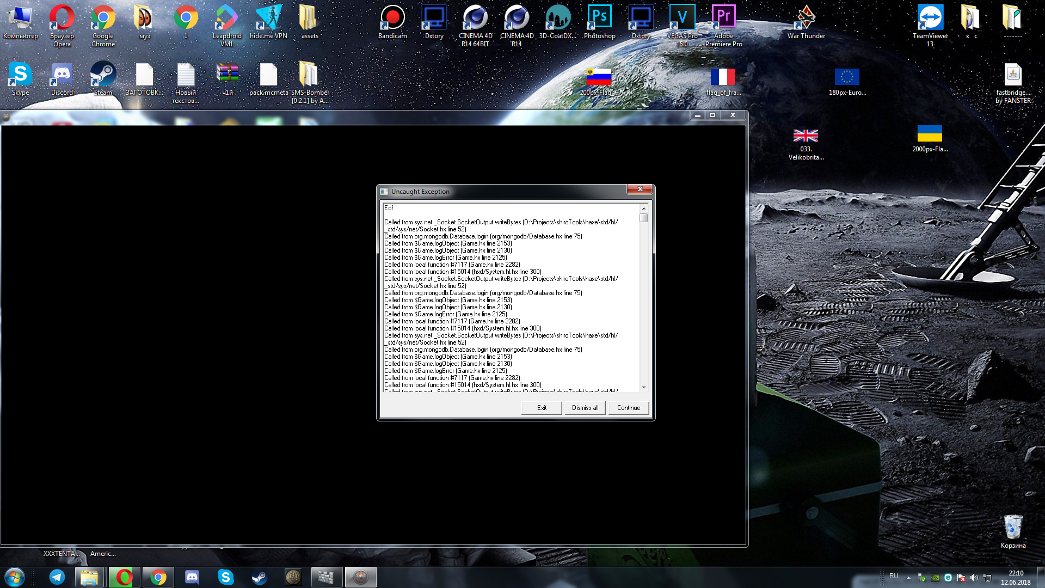Select the 033. Velikobrita flag image
The height and width of the screenshot is (588, 1045).
click(806, 144)
